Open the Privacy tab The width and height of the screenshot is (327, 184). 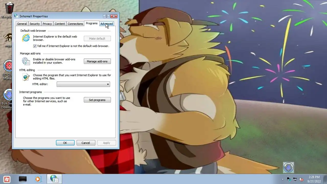47,24
